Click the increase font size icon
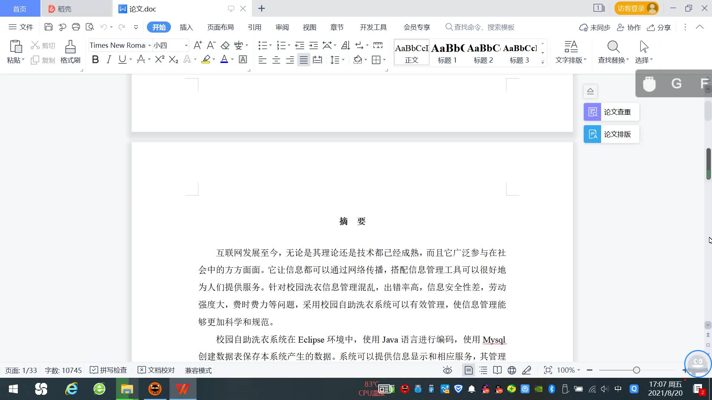The image size is (712, 400). point(198,45)
